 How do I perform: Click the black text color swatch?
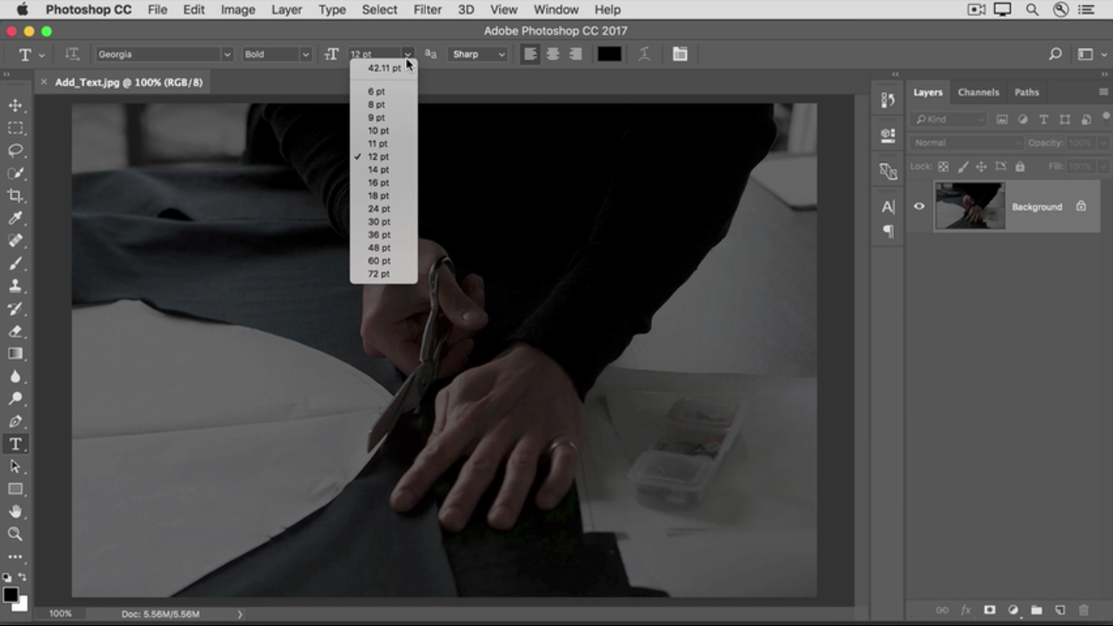point(609,54)
